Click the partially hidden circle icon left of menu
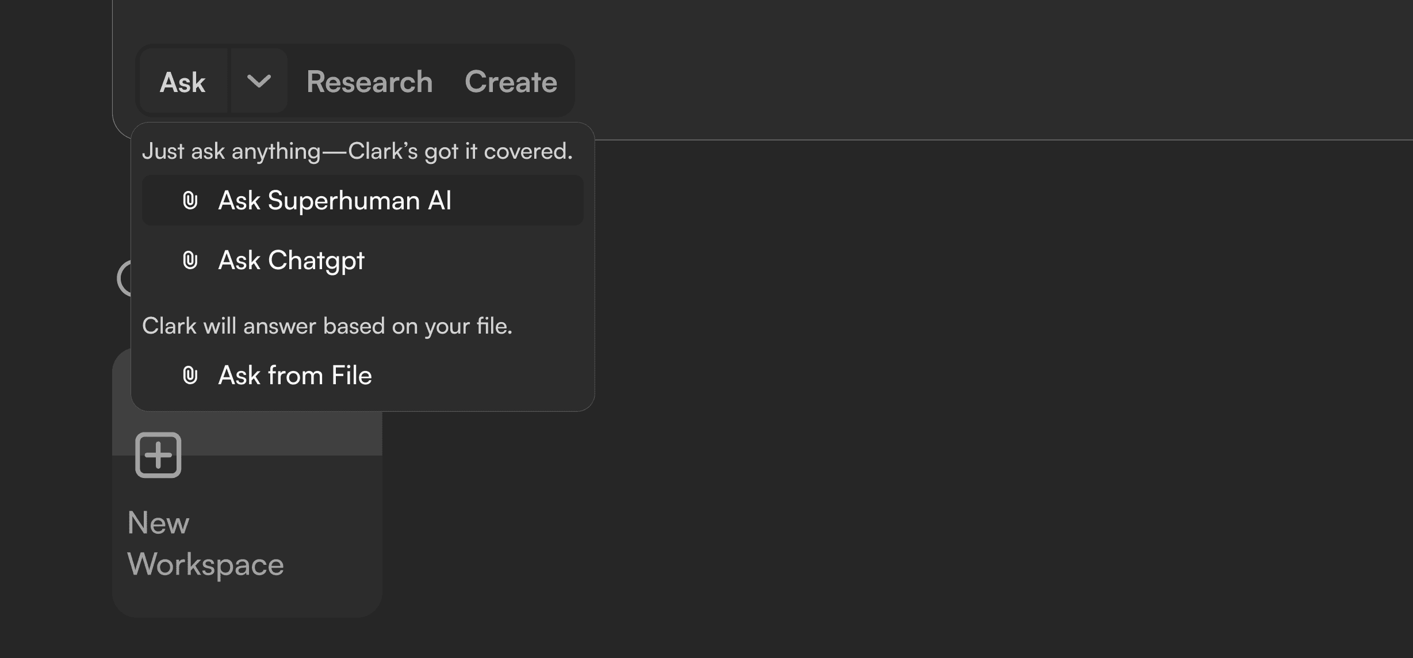This screenshot has height=658, width=1413. coord(122,278)
